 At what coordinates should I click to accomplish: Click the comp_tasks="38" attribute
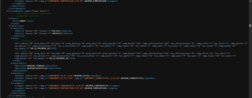[211, 56]
